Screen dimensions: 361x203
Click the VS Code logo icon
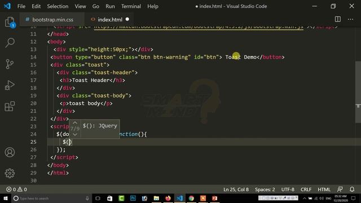(7, 6)
